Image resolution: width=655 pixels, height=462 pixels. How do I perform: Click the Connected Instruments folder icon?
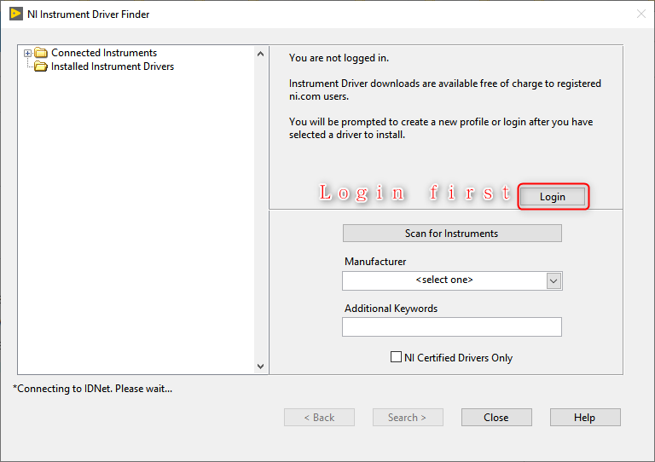[41, 53]
